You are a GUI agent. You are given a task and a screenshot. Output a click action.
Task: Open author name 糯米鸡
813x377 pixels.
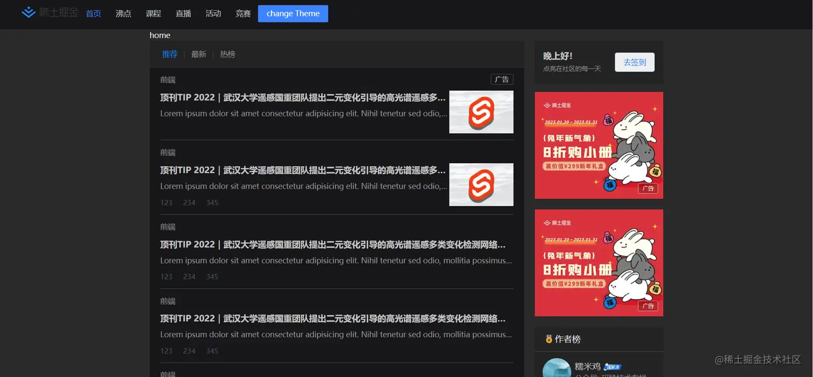pos(588,366)
